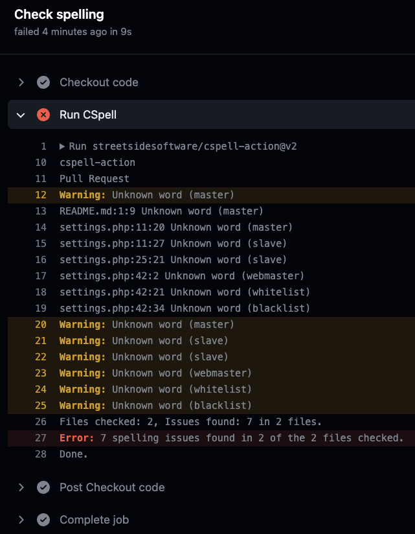
Task: Click line number 13 to link to it
Action: 40,211
